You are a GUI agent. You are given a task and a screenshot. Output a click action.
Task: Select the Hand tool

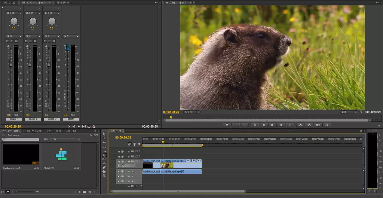click(104, 171)
